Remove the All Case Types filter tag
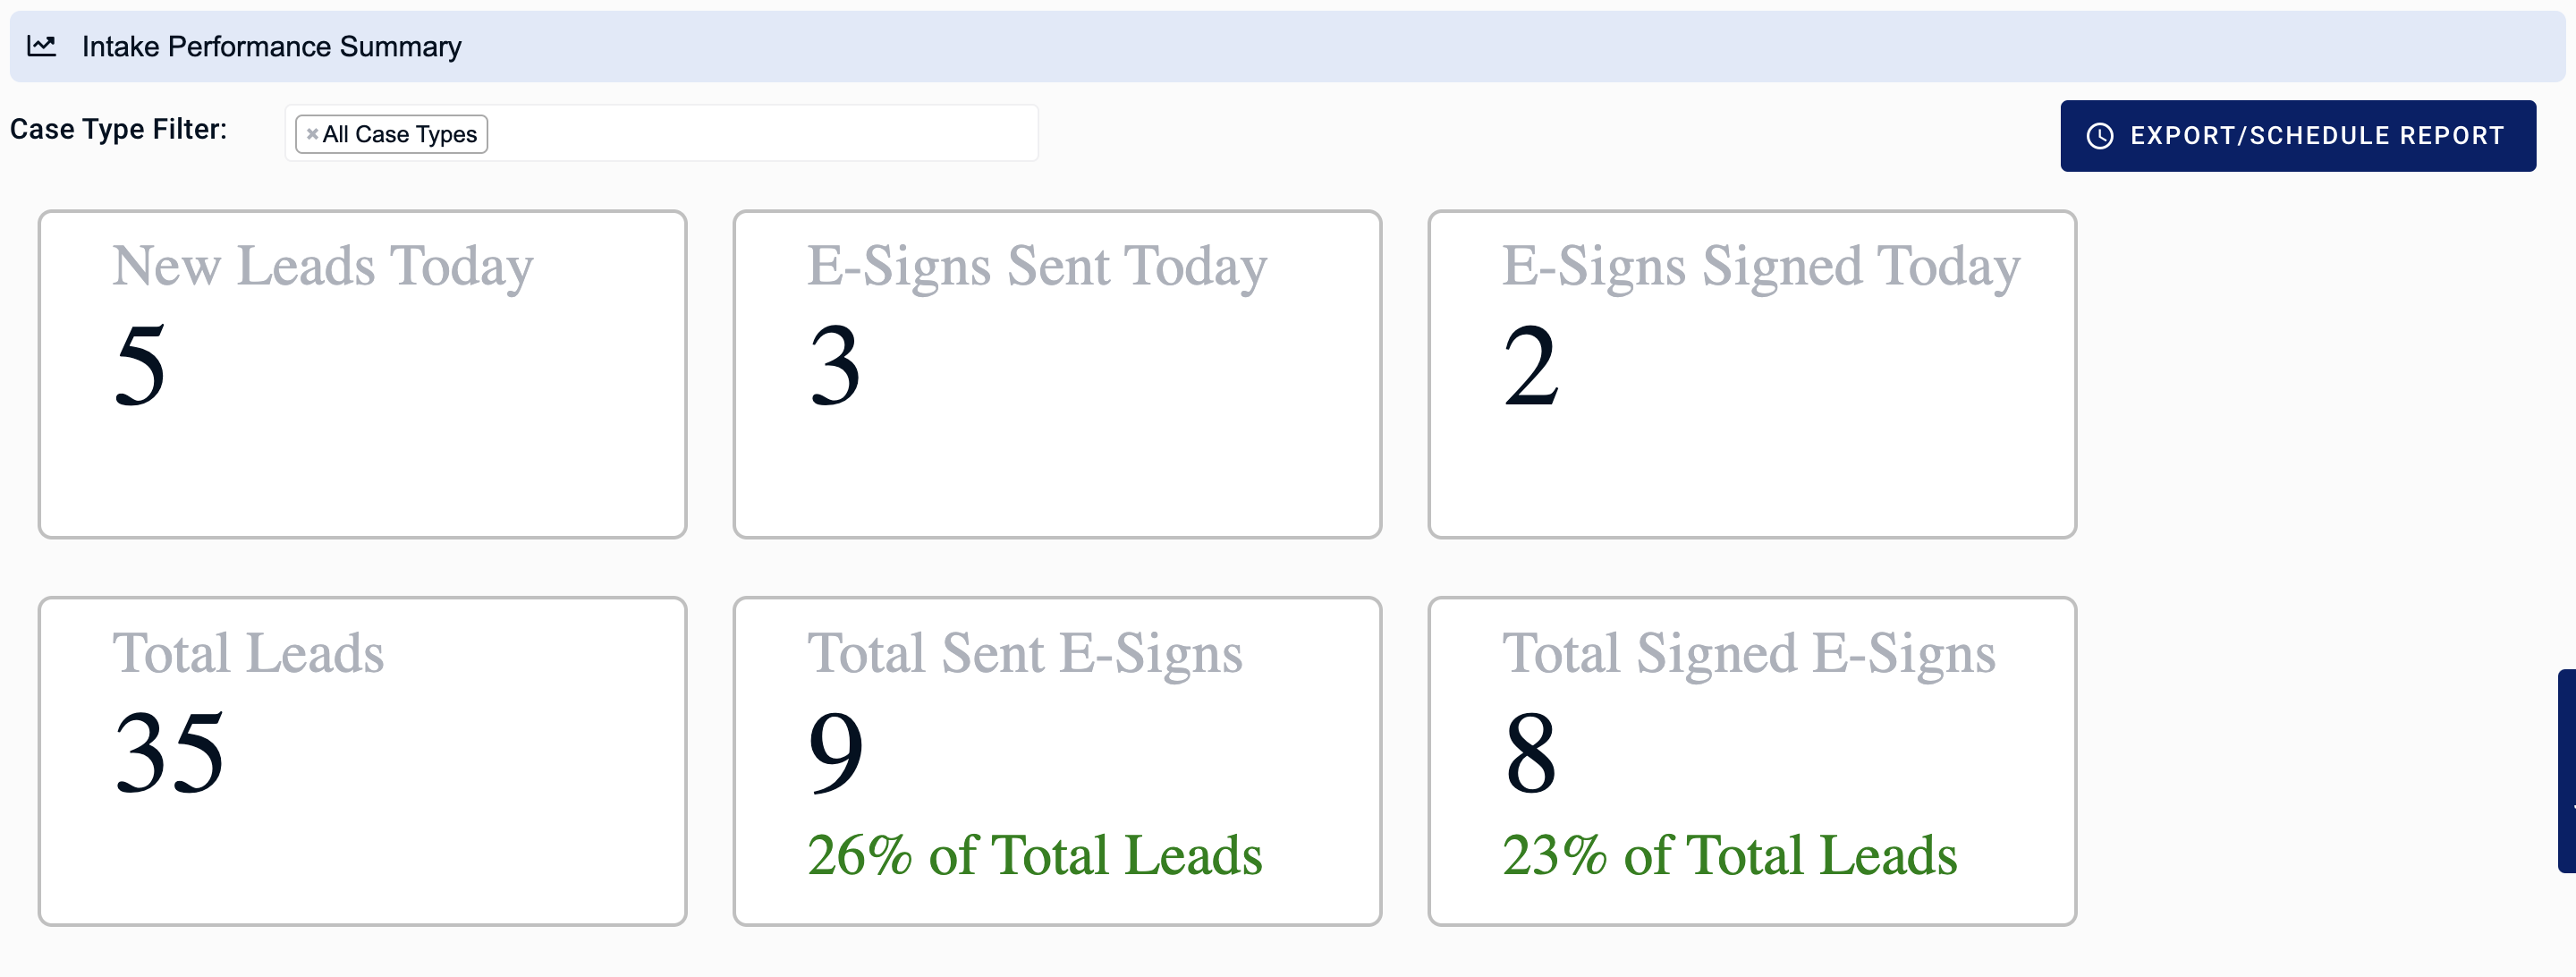 [x=312, y=134]
